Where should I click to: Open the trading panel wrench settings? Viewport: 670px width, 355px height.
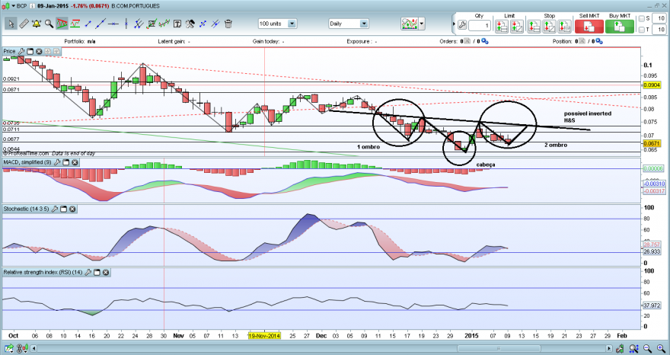[462, 26]
